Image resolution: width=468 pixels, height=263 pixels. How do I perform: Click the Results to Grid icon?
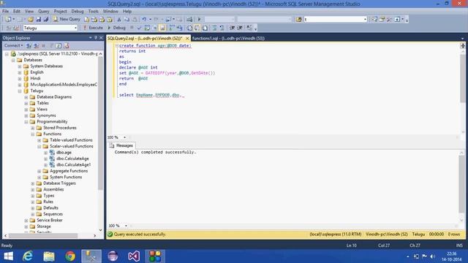coord(197,28)
